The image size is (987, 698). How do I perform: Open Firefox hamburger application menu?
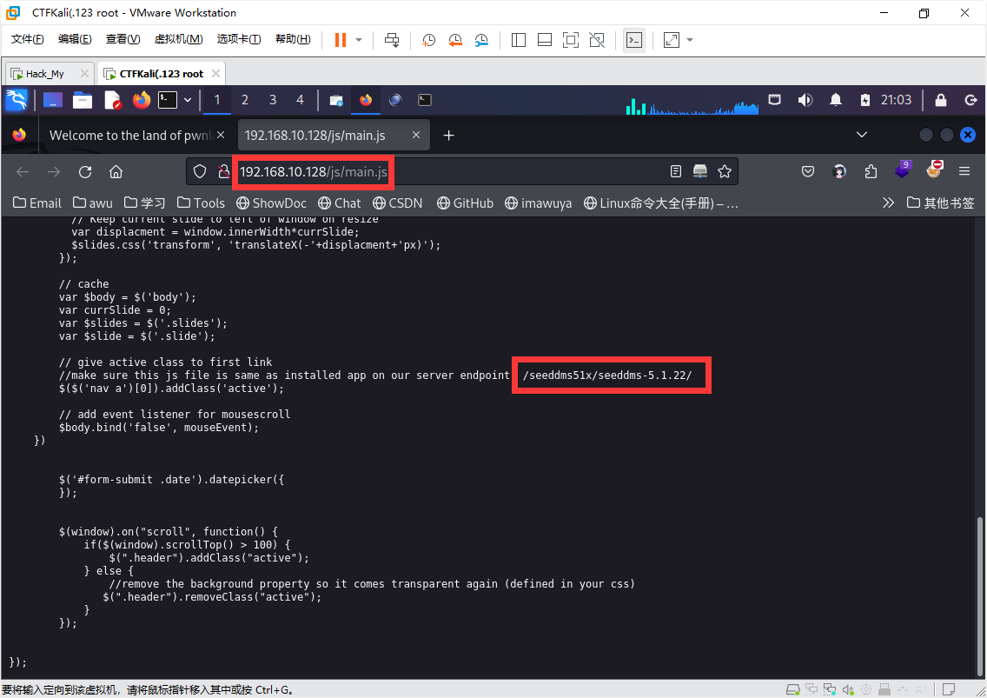coord(964,171)
